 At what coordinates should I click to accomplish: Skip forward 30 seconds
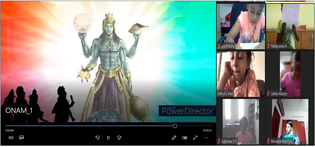[x=119, y=138]
